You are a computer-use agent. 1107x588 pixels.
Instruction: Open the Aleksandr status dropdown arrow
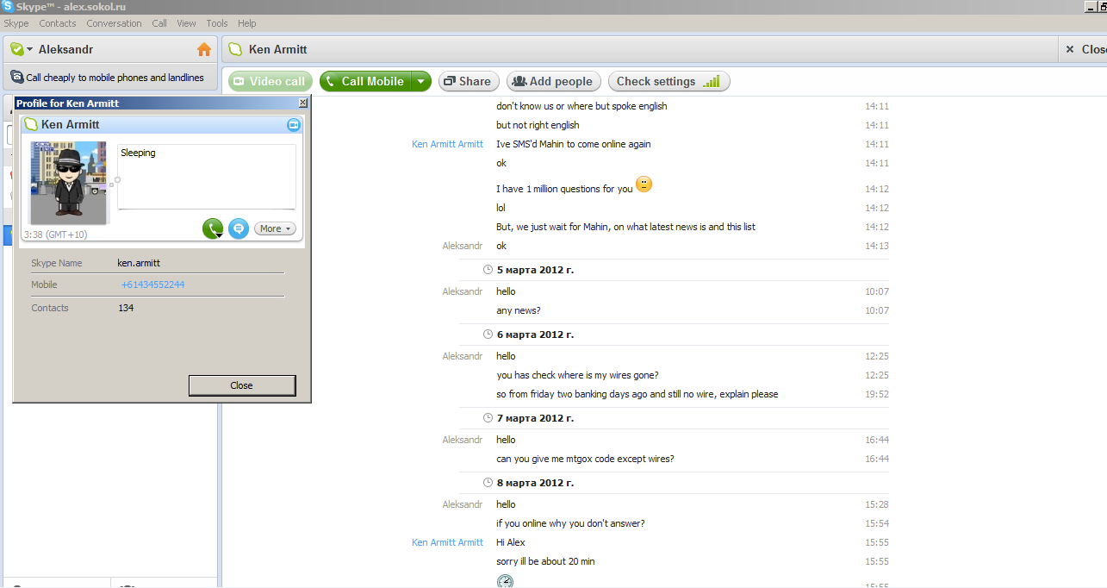[29, 50]
